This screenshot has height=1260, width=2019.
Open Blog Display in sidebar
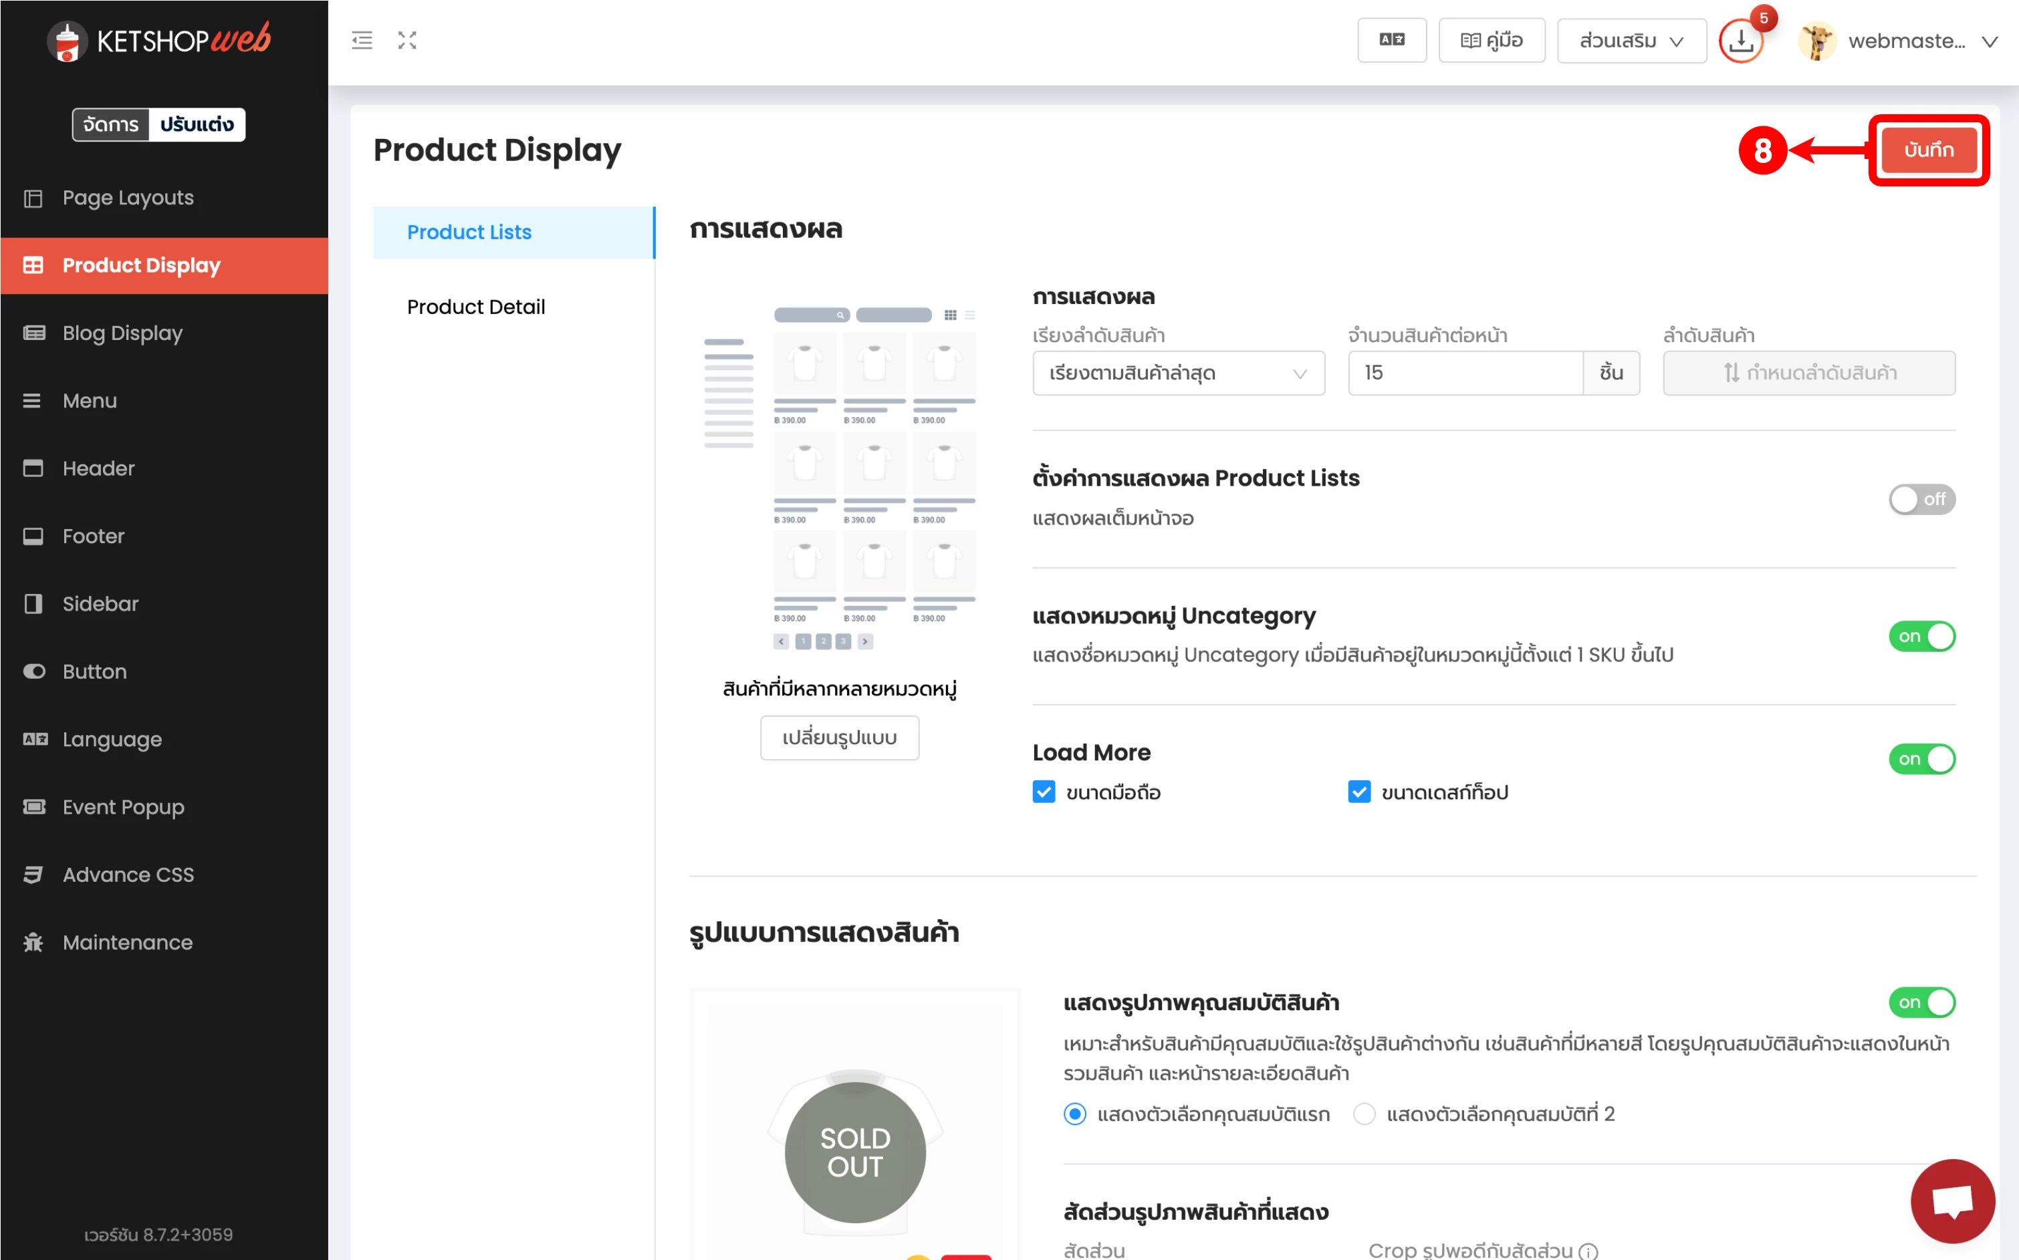[122, 333]
